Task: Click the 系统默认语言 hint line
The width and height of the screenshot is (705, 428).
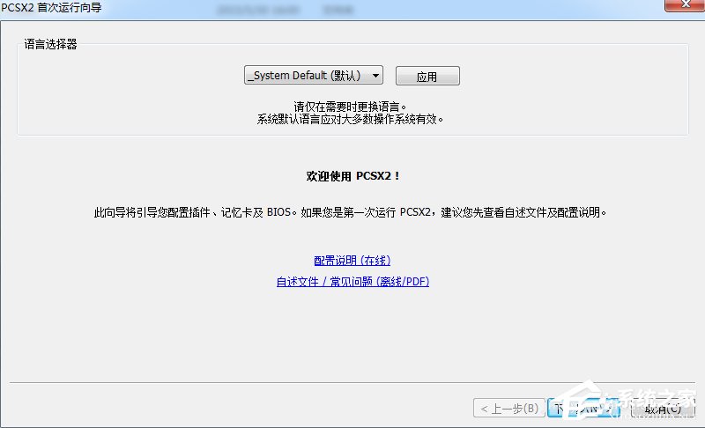Action: tap(352, 119)
